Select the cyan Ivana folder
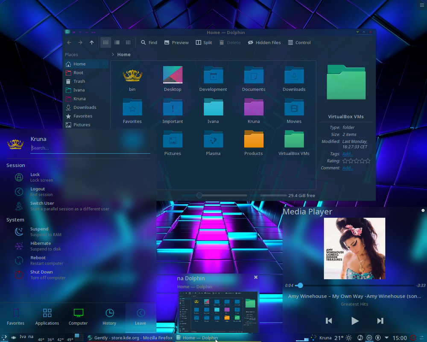Screen dimensions: 427x342 pyautogui.click(x=213, y=111)
